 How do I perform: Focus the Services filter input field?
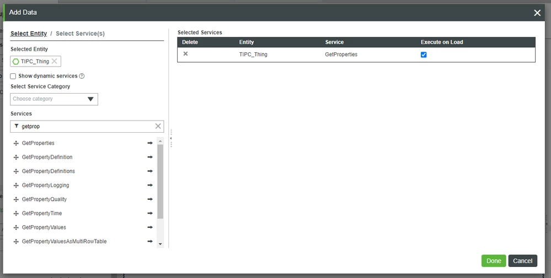point(87,126)
